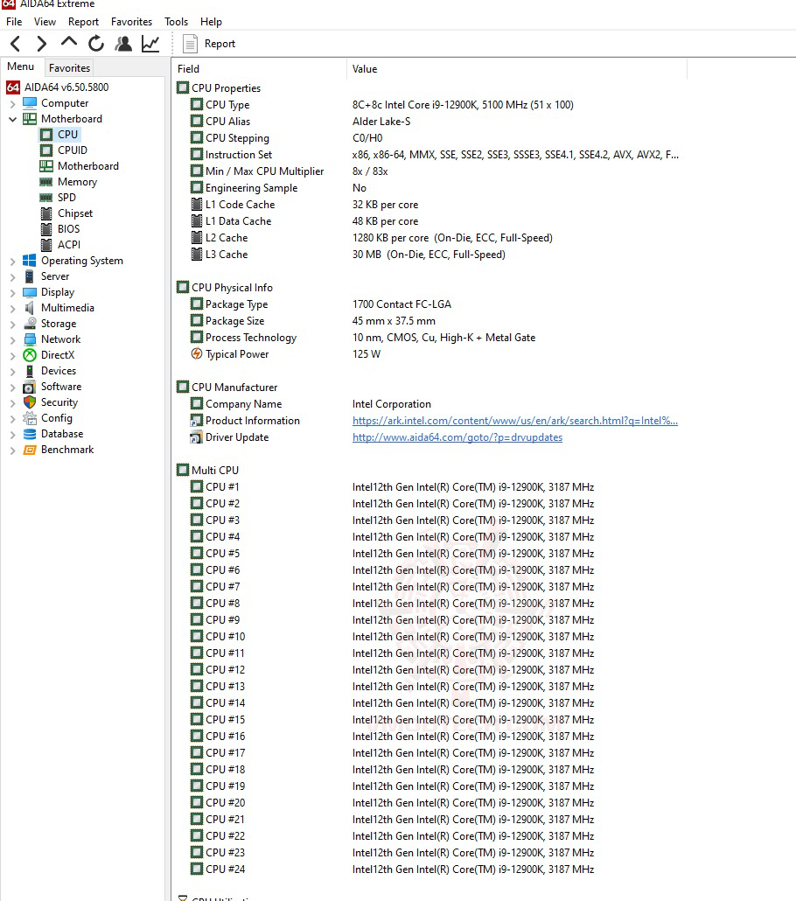Click the Computer monitor icon in tree
Screen dimensions: 796x901
click(30, 103)
